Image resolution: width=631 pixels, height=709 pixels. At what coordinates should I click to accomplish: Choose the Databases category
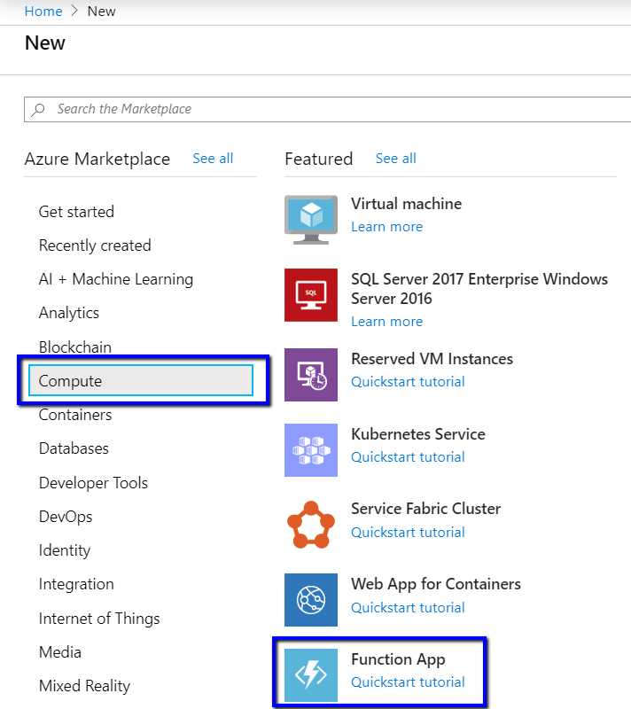coord(74,448)
